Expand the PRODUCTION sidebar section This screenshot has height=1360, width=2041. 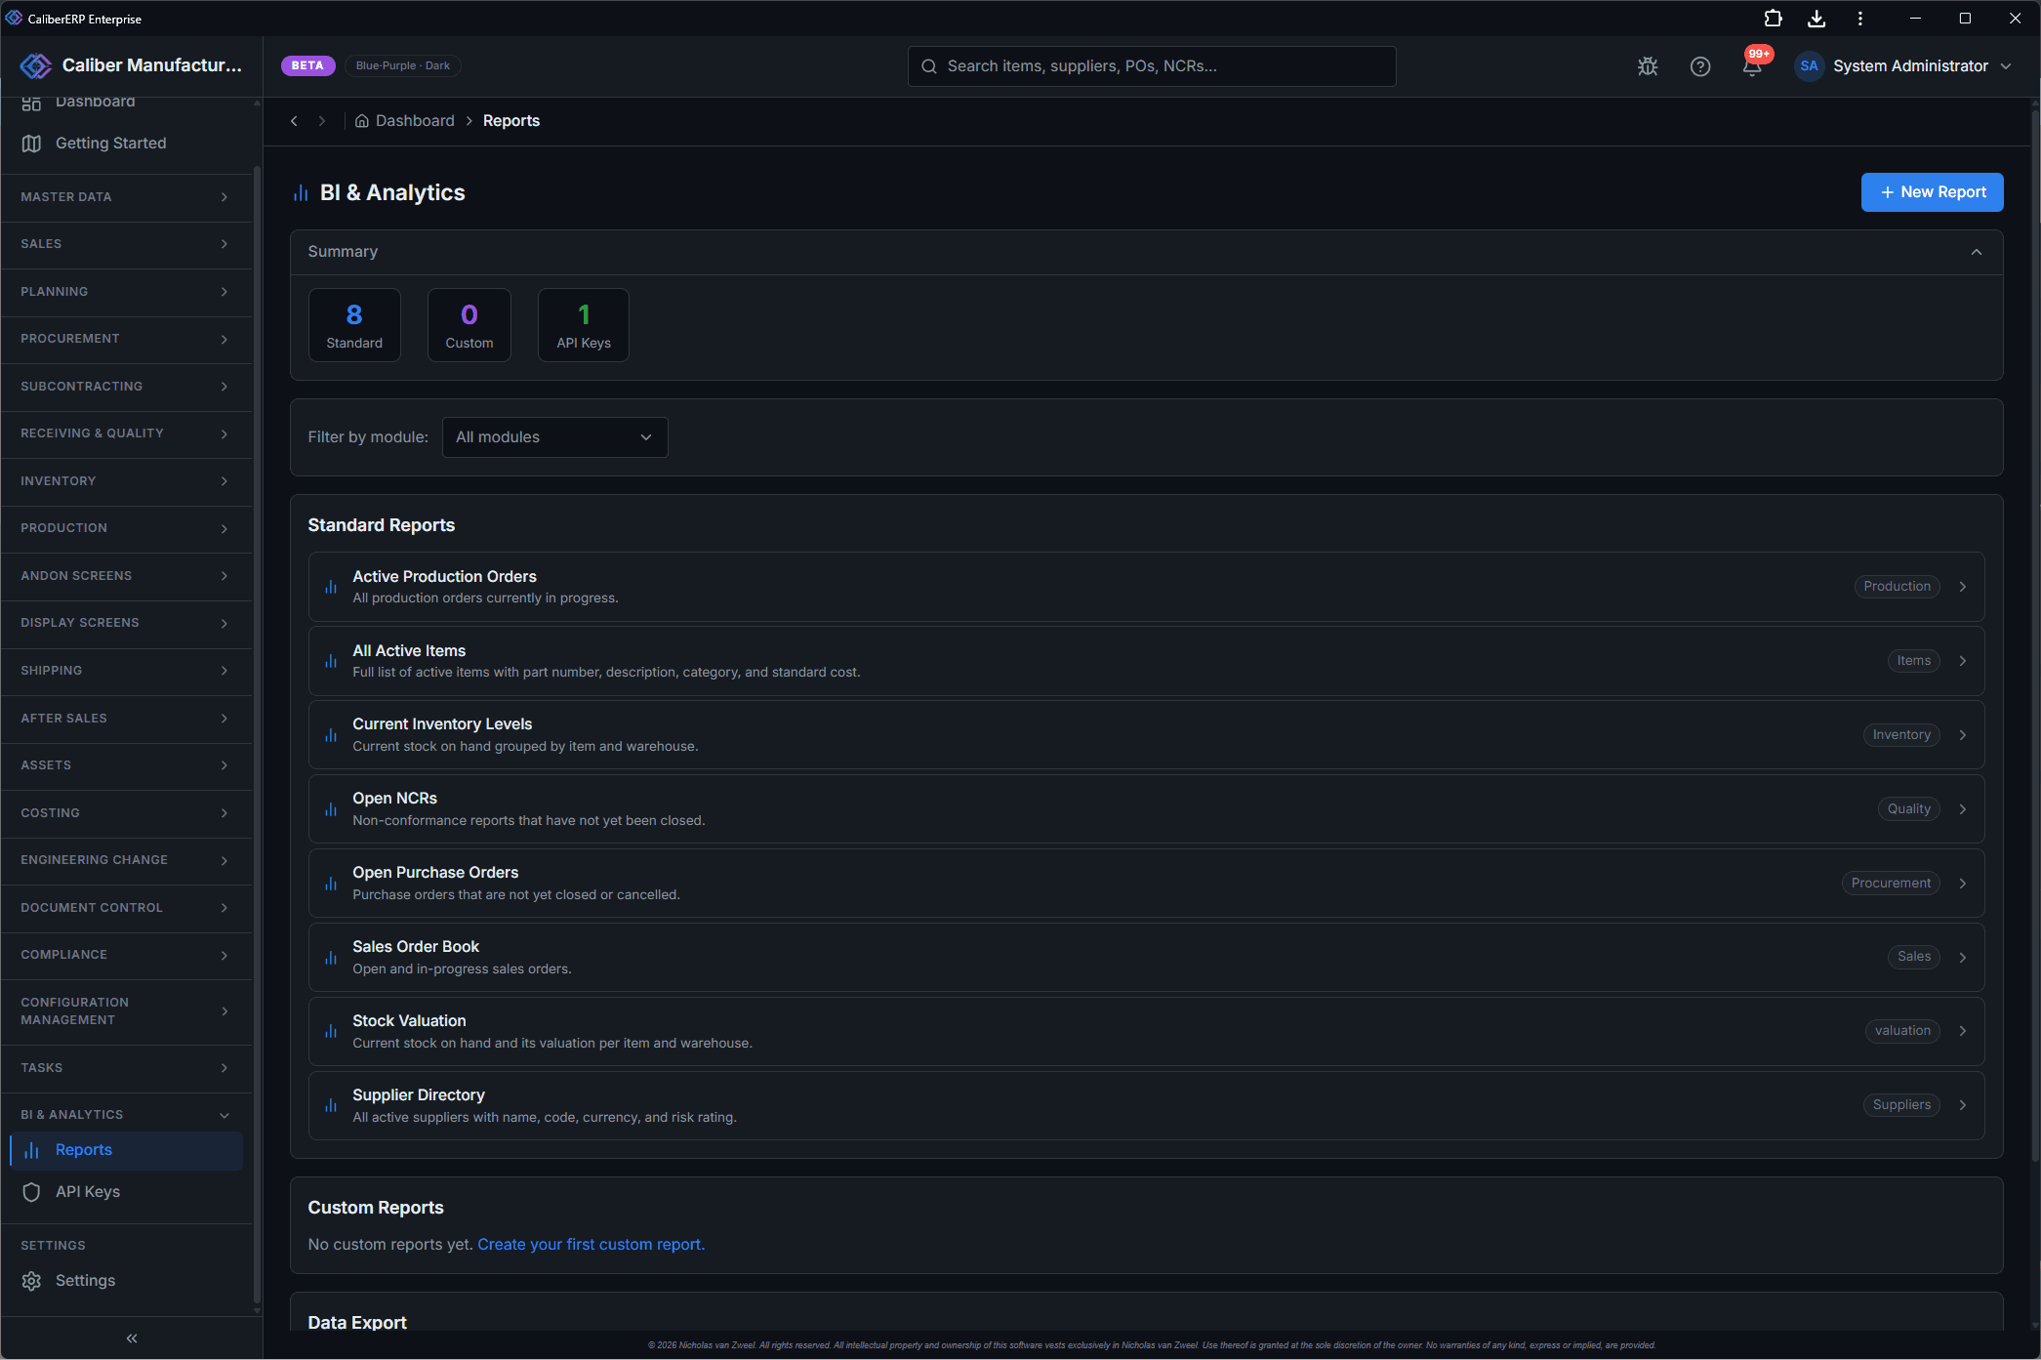127,528
